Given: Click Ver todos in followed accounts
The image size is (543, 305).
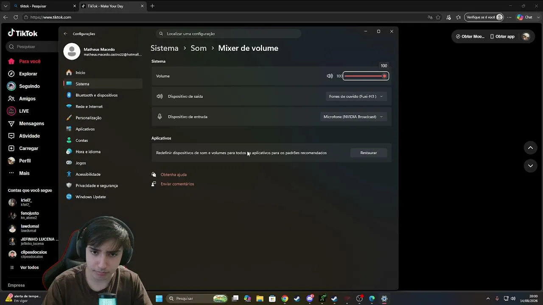Looking at the screenshot, I should (29, 268).
